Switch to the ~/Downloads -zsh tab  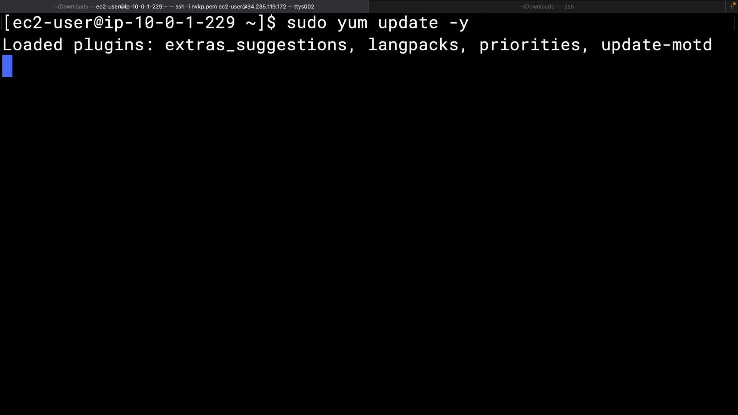click(547, 7)
